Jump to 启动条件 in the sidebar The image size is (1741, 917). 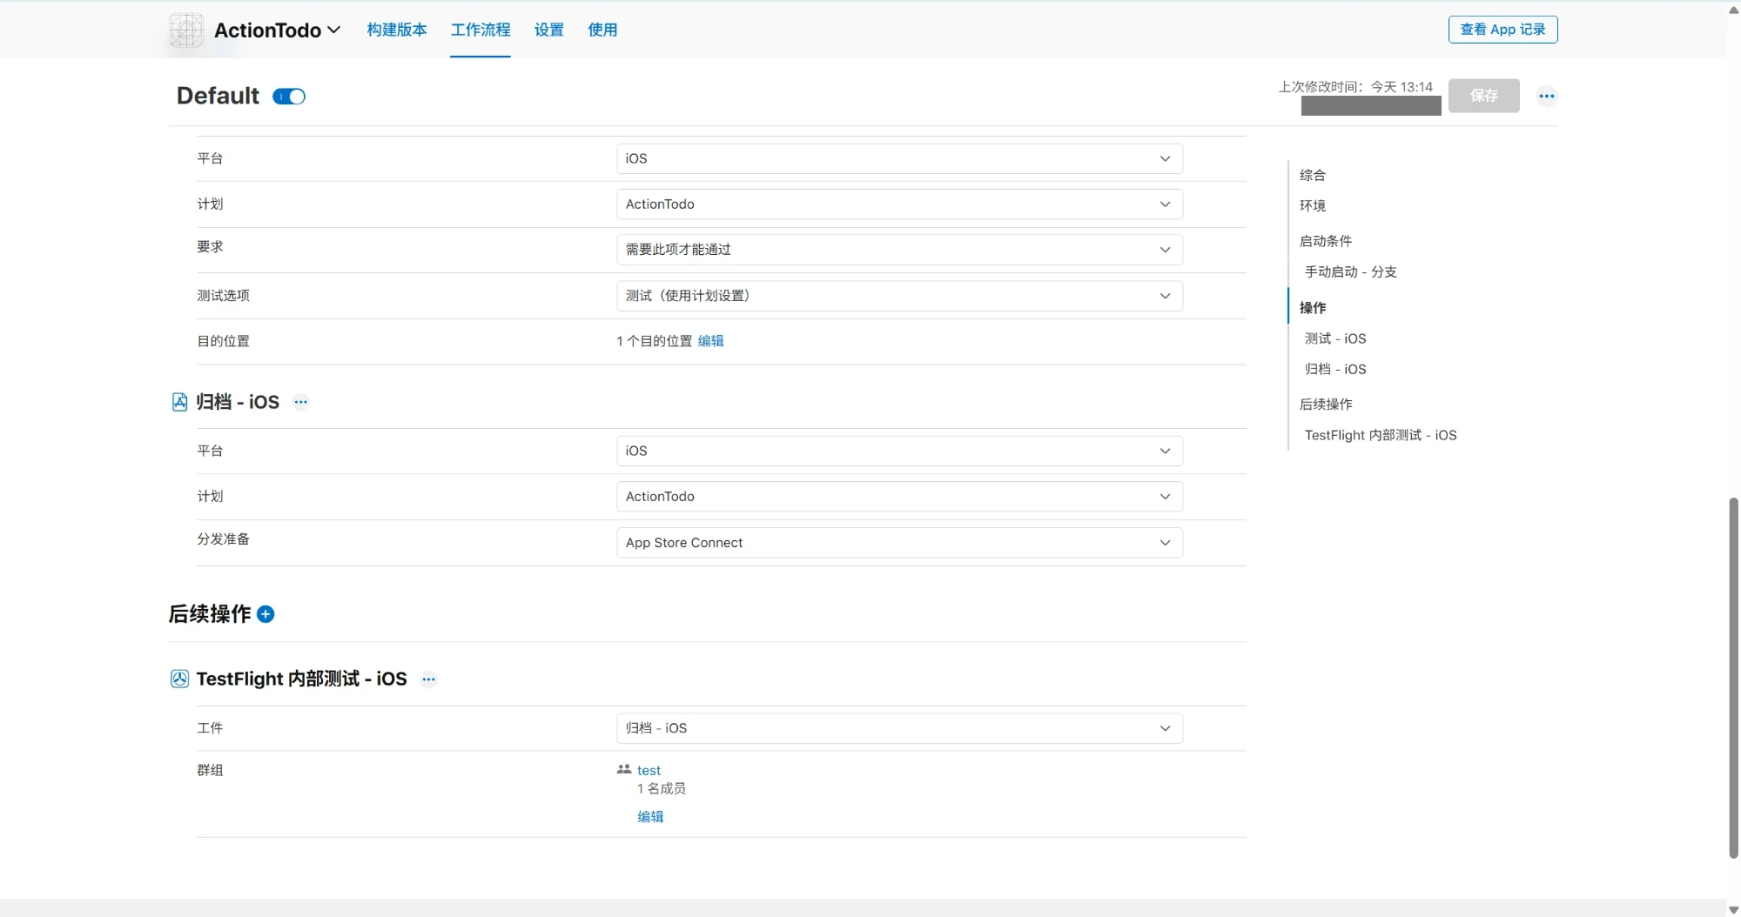(x=1326, y=241)
